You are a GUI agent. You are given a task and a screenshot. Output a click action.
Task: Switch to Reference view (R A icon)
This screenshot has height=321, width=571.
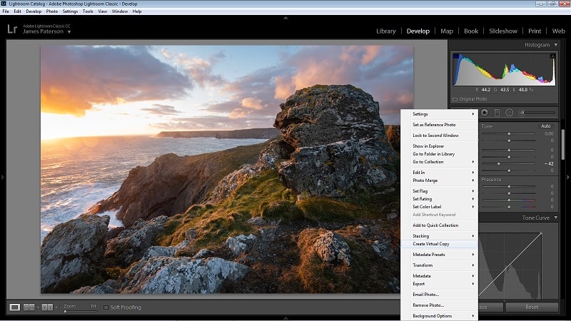[x=29, y=307]
